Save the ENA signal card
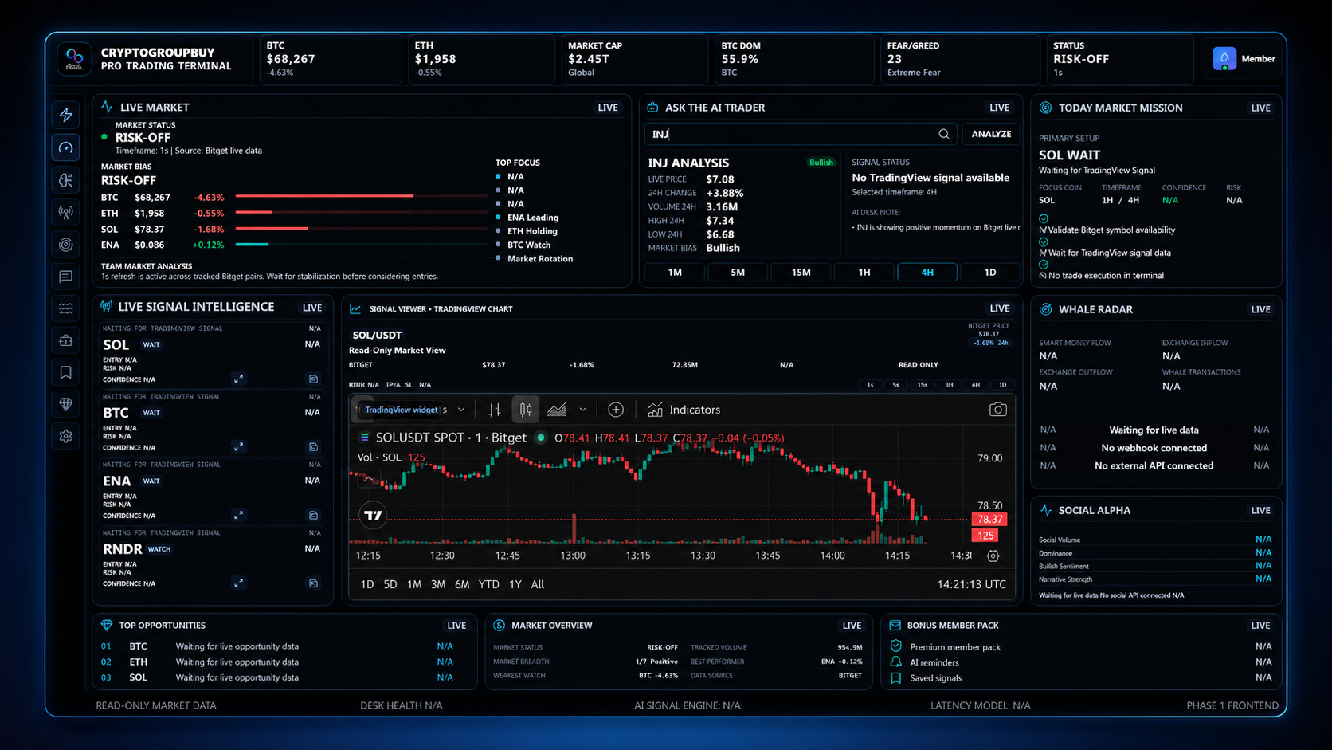 click(314, 515)
